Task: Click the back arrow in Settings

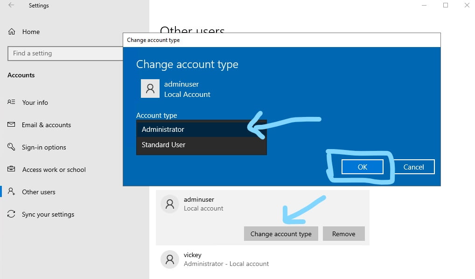Action: click(x=11, y=5)
